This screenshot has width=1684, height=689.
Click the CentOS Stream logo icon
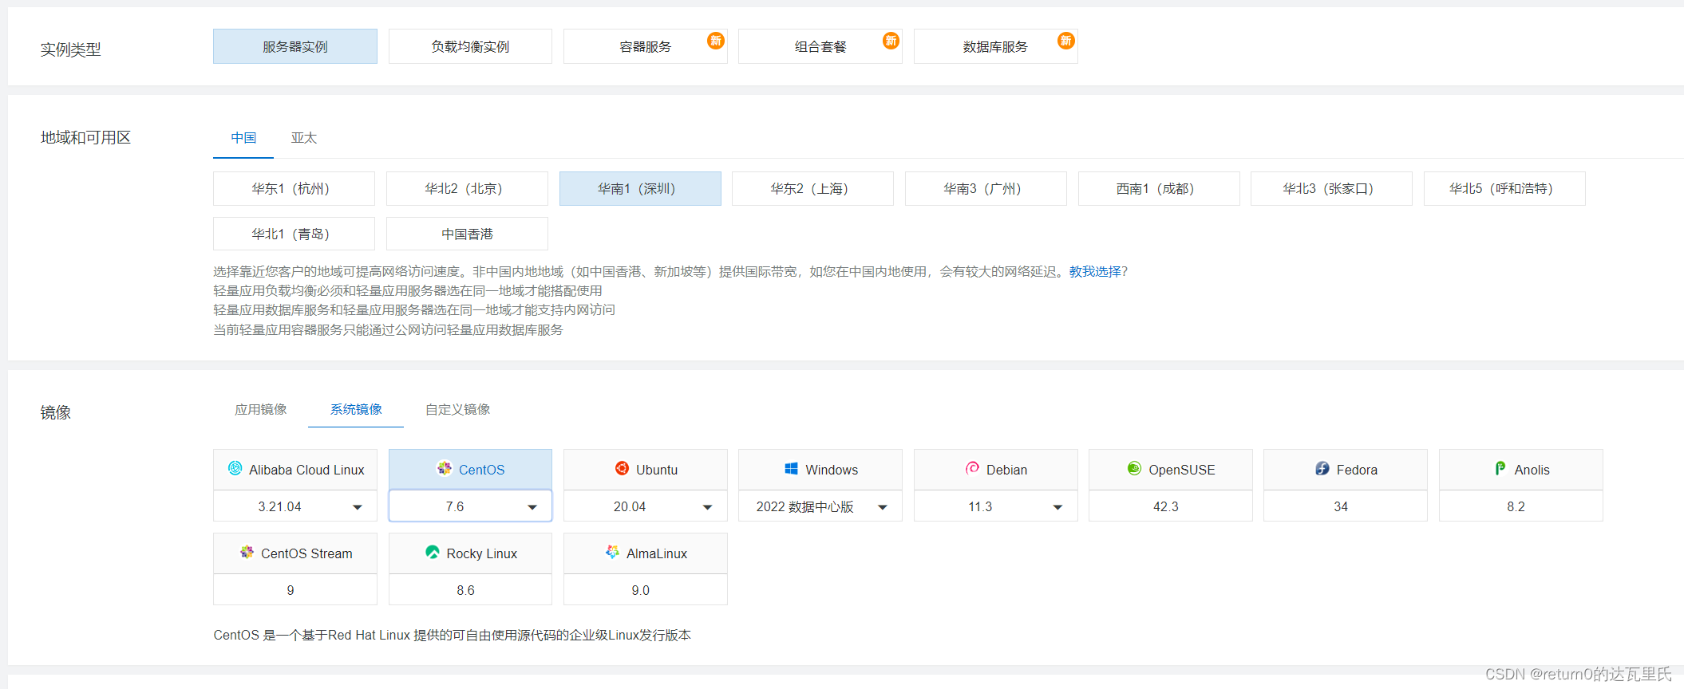point(247,553)
